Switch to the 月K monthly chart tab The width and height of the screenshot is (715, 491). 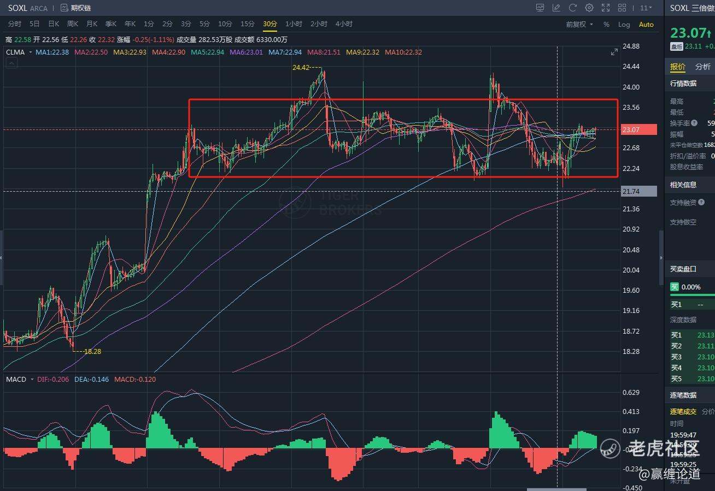pyautogui.click(x=92, y=24)
